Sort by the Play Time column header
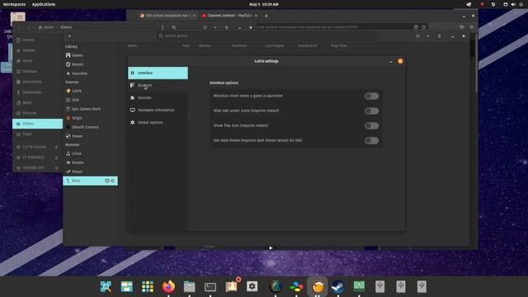The height and width of the screenshot is (297, 528). 339,46
